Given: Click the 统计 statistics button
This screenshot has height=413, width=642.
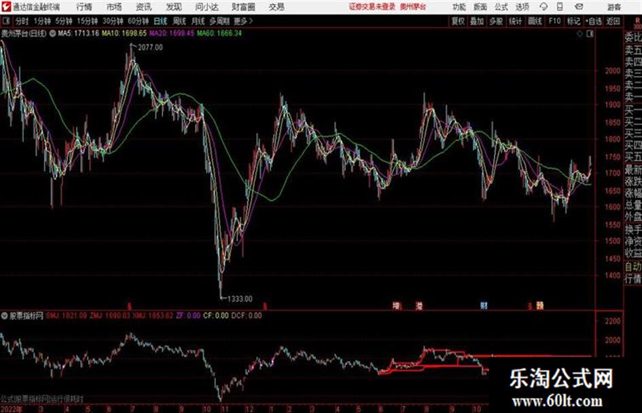Looking at the screenshot, I should (x=516, y=21).
